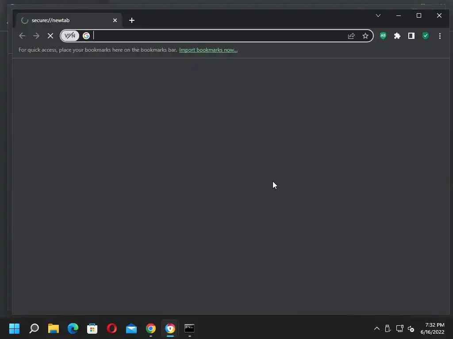This screenshot has height=339, width=453.
Task: Click the Avast Secure Browser taskbar icon
Action: pos(170,328)
